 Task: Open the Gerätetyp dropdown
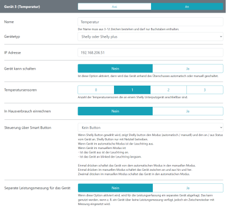(x=150, y=37)
